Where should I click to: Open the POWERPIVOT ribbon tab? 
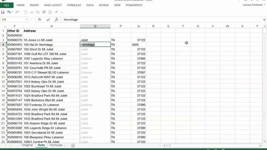(134, 5)
